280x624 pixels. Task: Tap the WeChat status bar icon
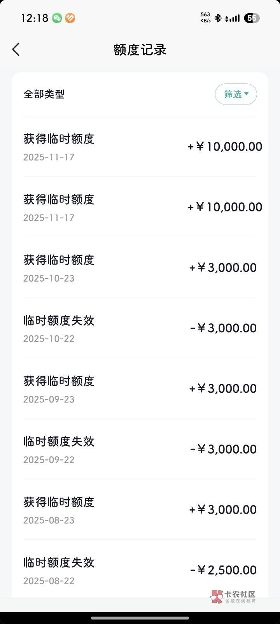tap(57, 18)
